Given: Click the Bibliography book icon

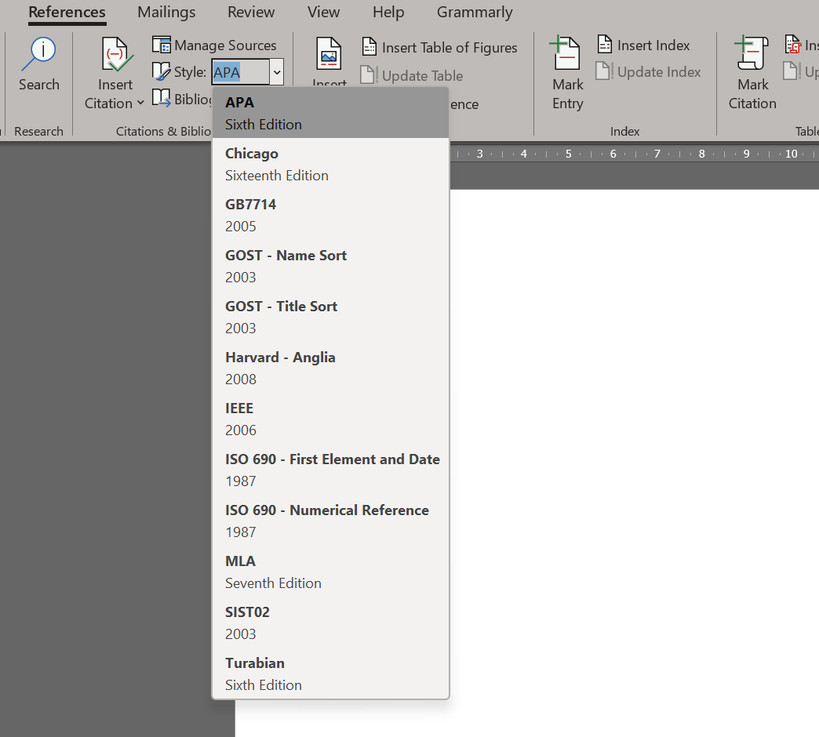Looking at the screenshot, I should (161, 98).
